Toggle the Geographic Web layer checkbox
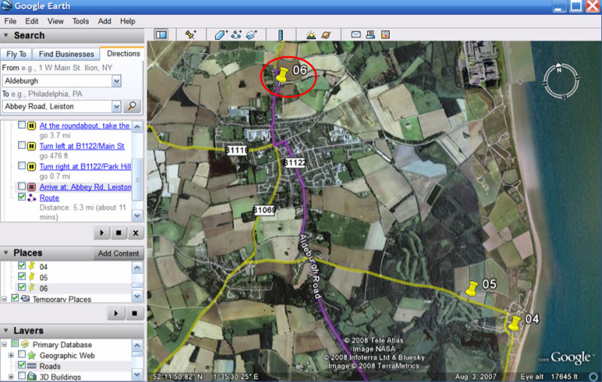Viewport: 602px width, 382px height. [x=22, y=354]
